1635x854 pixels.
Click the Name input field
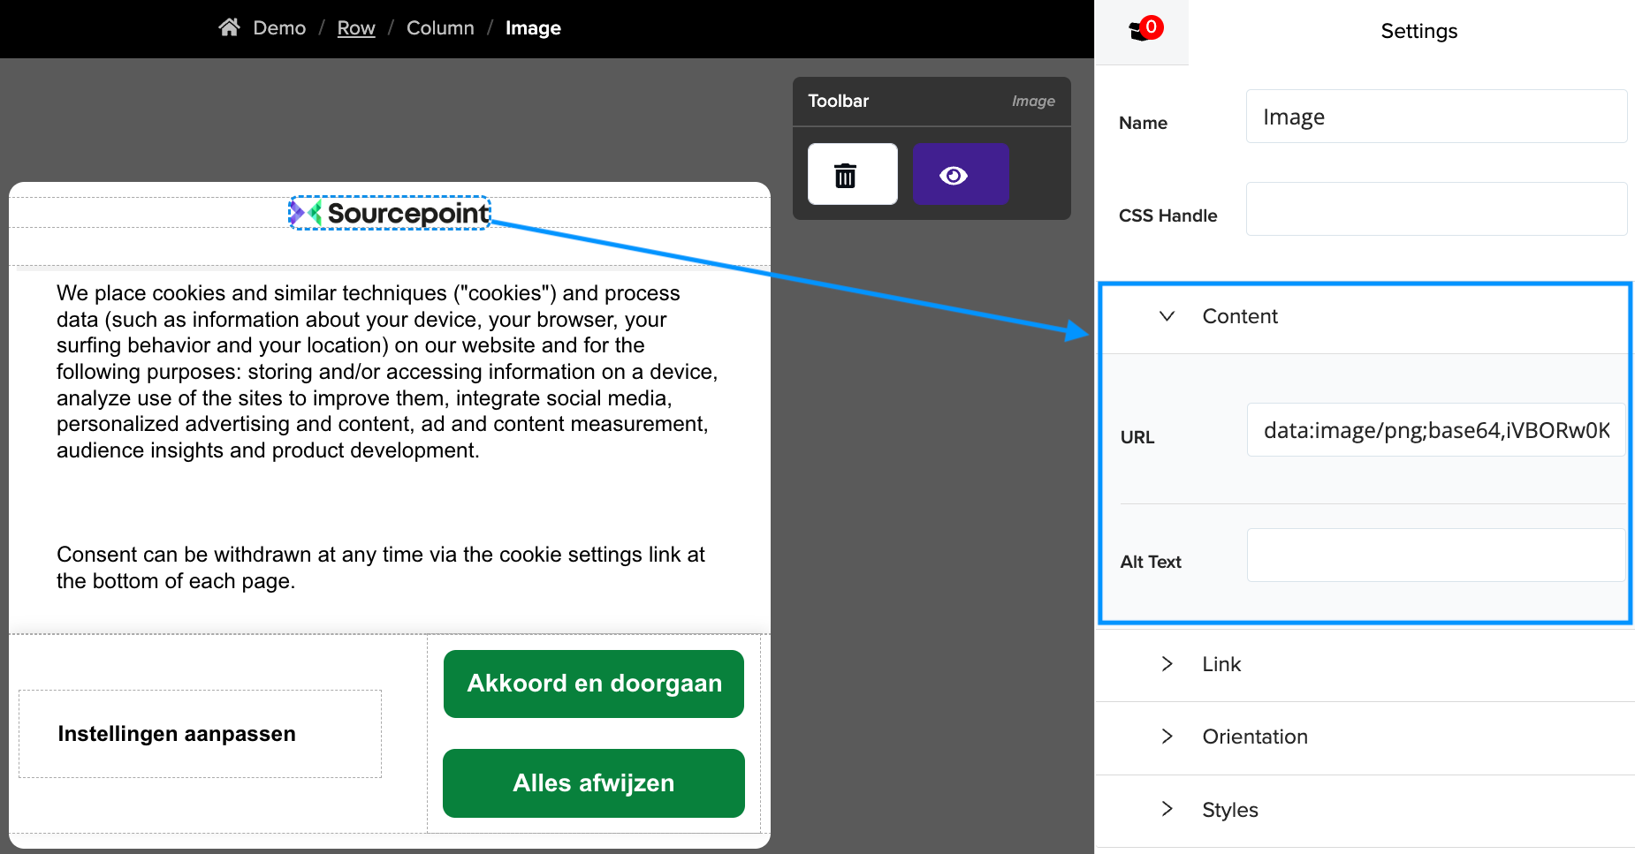(x=1435, y=116)
